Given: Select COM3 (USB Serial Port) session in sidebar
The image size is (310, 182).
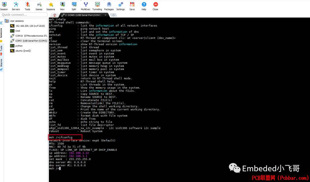Looking at the screenshot, I should 29,41.
